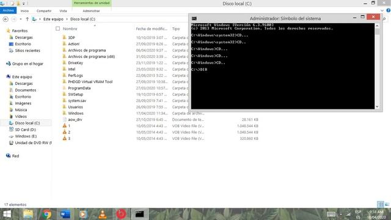Click the Back arrow in File Explorer

click(5, 19)
